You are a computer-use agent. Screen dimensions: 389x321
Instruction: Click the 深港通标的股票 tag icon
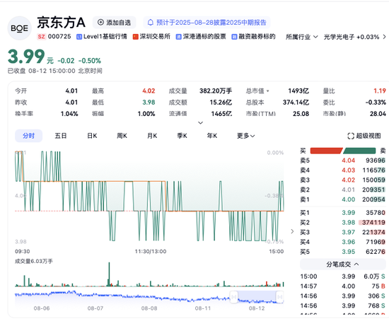pos(179,37)
